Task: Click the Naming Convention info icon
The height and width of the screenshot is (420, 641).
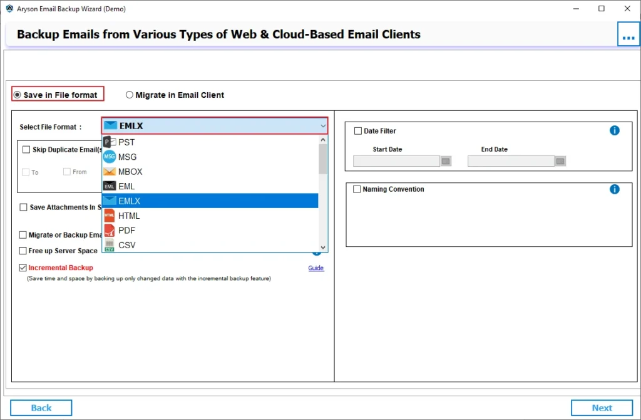Action: pyautogui.click(x=615, y=189)
